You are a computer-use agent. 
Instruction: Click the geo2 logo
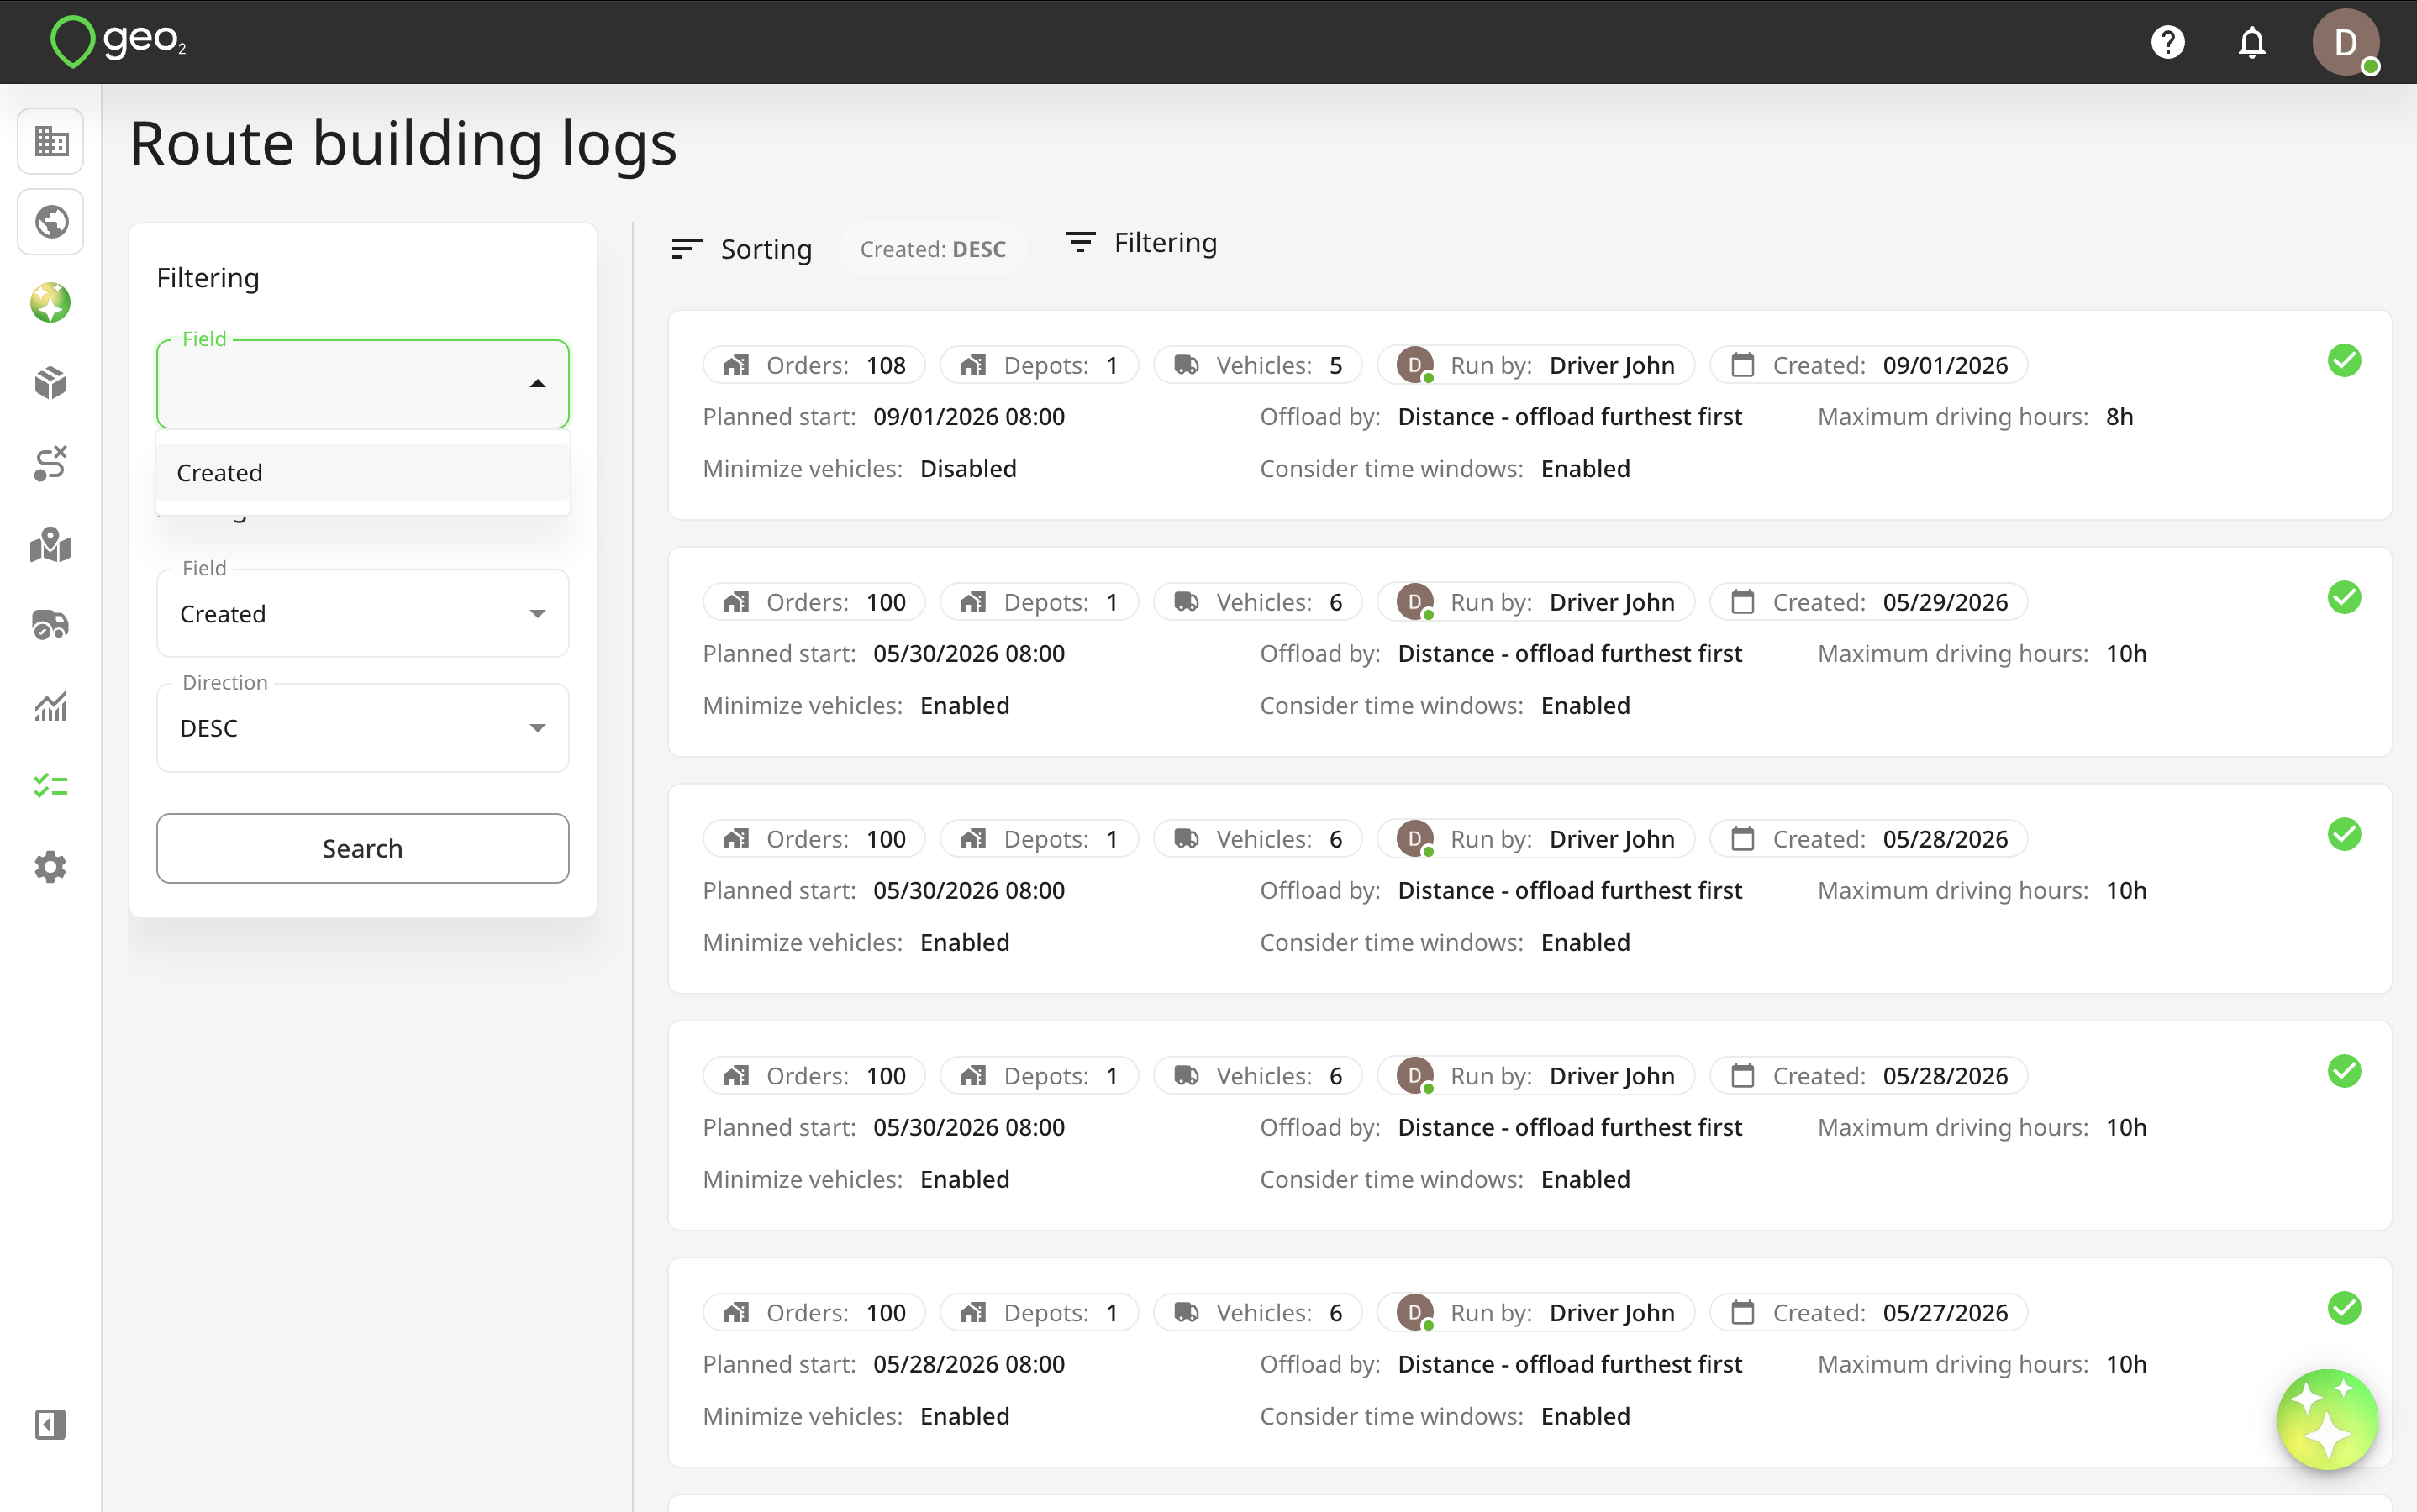click(118, 41)
